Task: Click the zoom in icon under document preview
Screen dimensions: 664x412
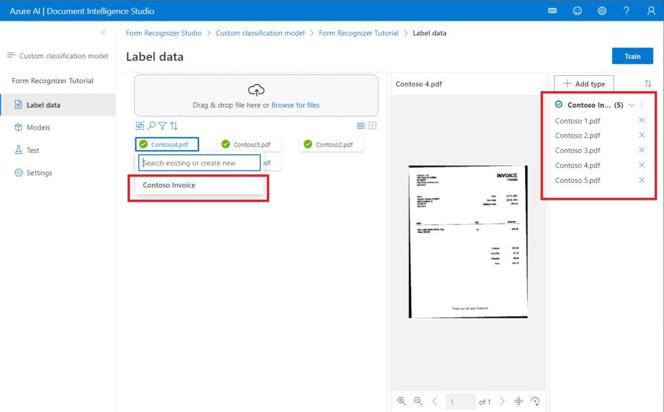Action: tap(402, 401)
